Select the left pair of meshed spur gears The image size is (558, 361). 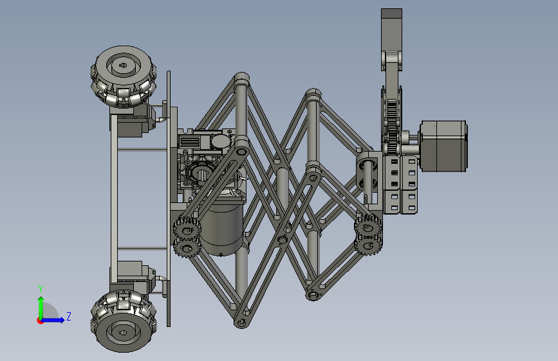(x=187, y=236)
